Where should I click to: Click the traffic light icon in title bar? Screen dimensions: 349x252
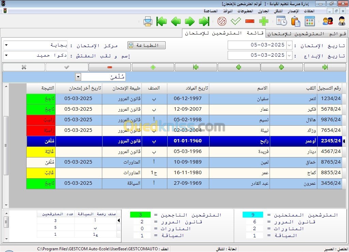tap(3, 3)
